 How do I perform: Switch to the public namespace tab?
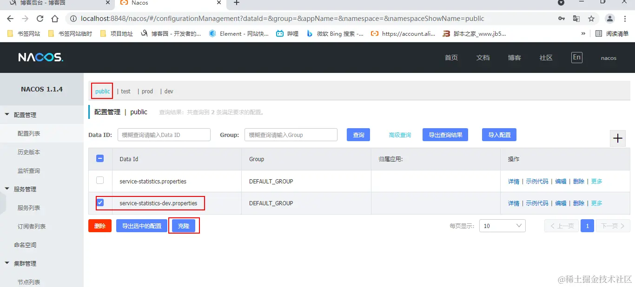pos(102,91)
